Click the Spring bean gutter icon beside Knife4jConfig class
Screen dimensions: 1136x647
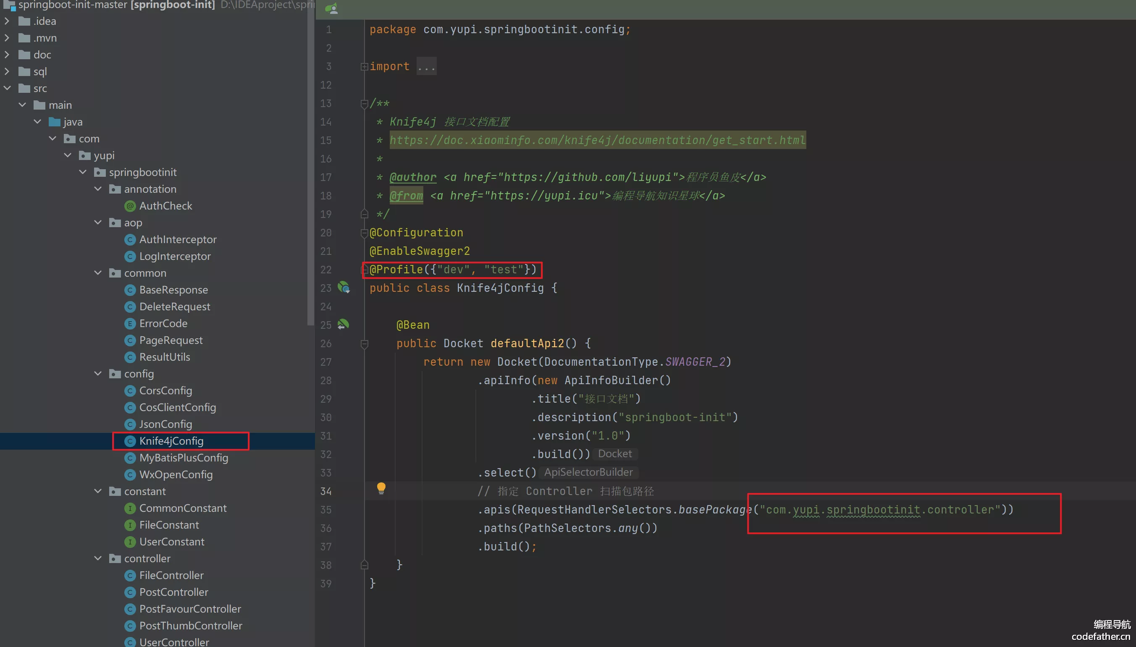(344, 287)
